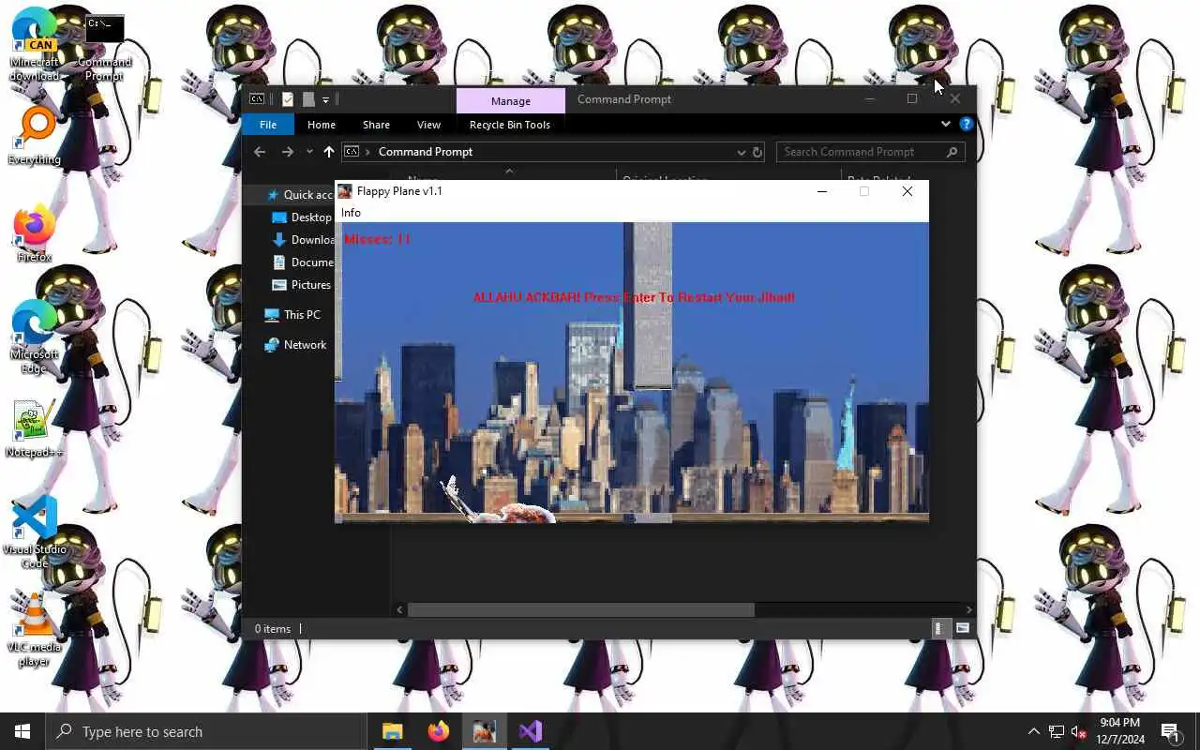Image resolution: width=1200 pixels, height=750 pixels.
Task: Click the search magnifier icon in Explorer
Action: [952, 152]
